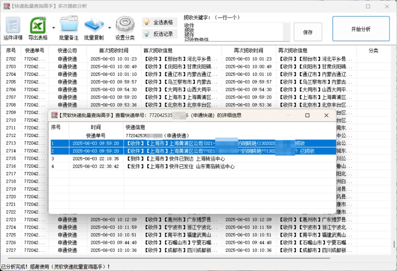The height and width of the screenshot is (271, 397).
Task: Select row 2726 石嘴山市 record
Action: tap(196, 243)
